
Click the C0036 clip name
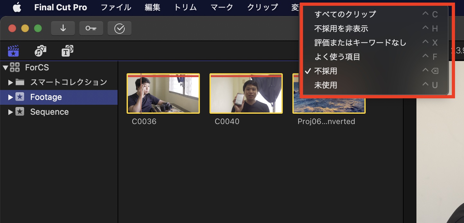tap(144, 121)
